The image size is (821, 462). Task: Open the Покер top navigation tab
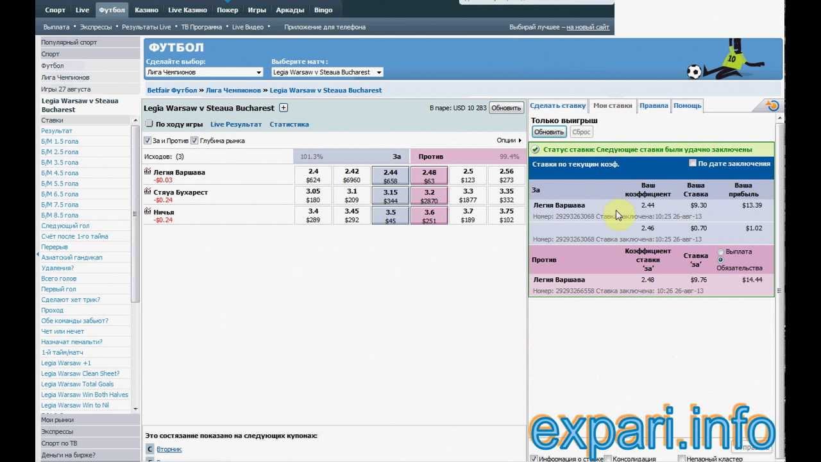click(x=227, y=10)
